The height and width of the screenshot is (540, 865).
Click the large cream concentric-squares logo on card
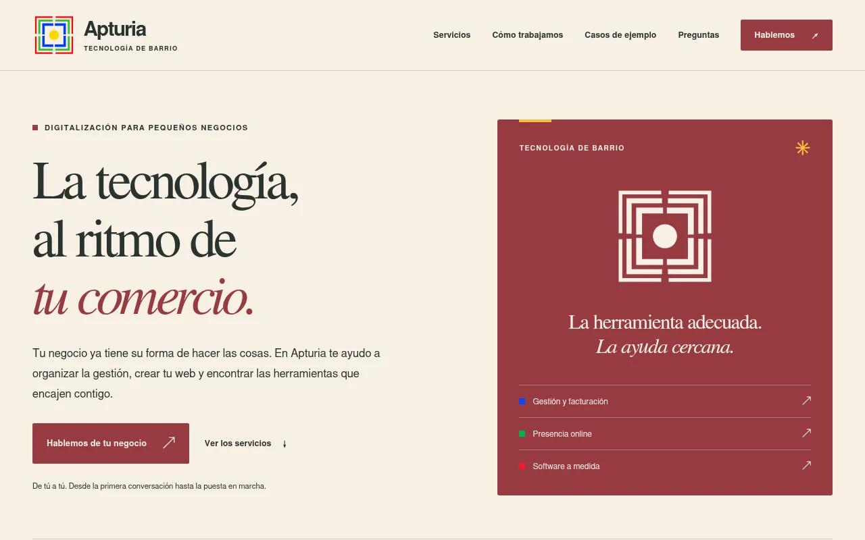[665, 236]
